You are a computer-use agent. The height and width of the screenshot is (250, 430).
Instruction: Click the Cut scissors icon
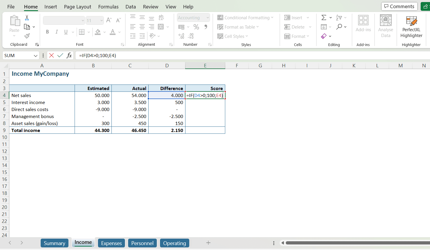pos(27,18)
